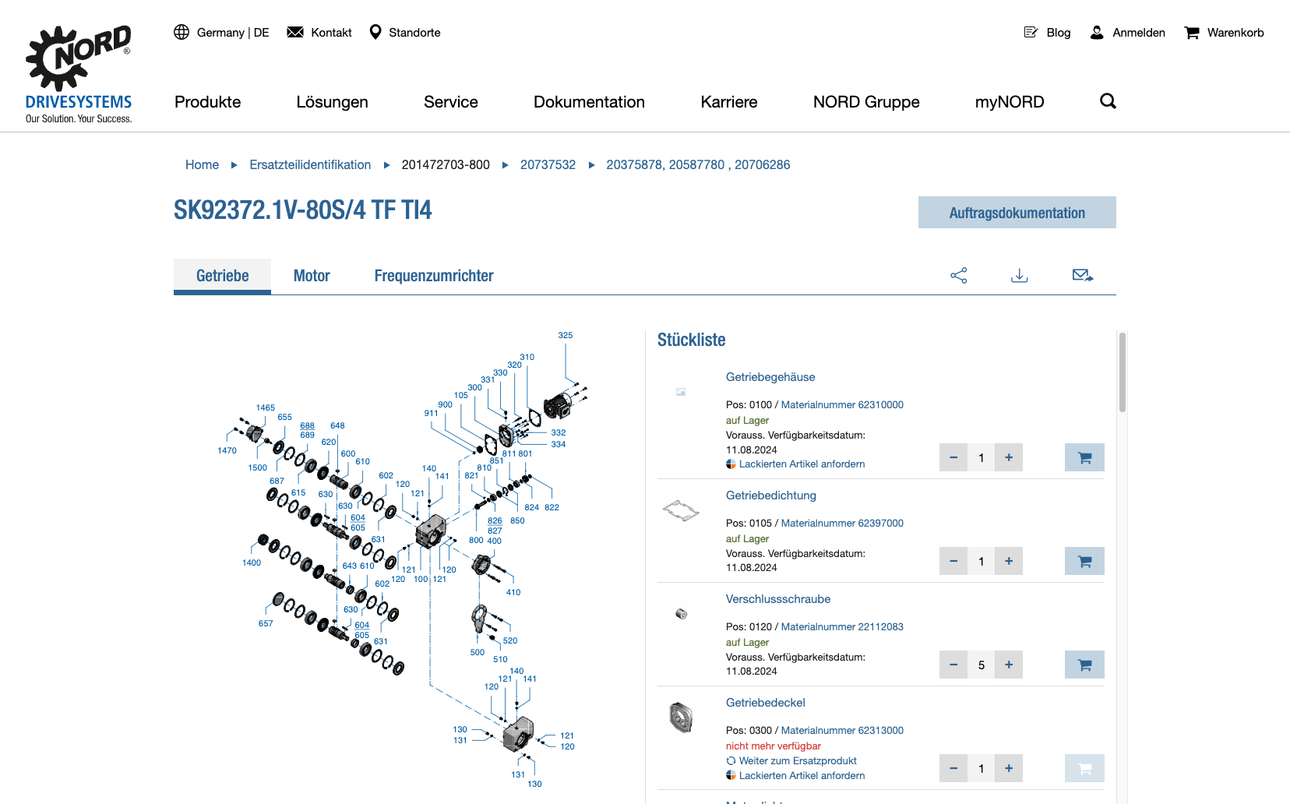Image resolution: width=1290 pixels, height=804 pixels.
Task: Add Getriebegehäuse to cart
Action: tap(1084, 457)
